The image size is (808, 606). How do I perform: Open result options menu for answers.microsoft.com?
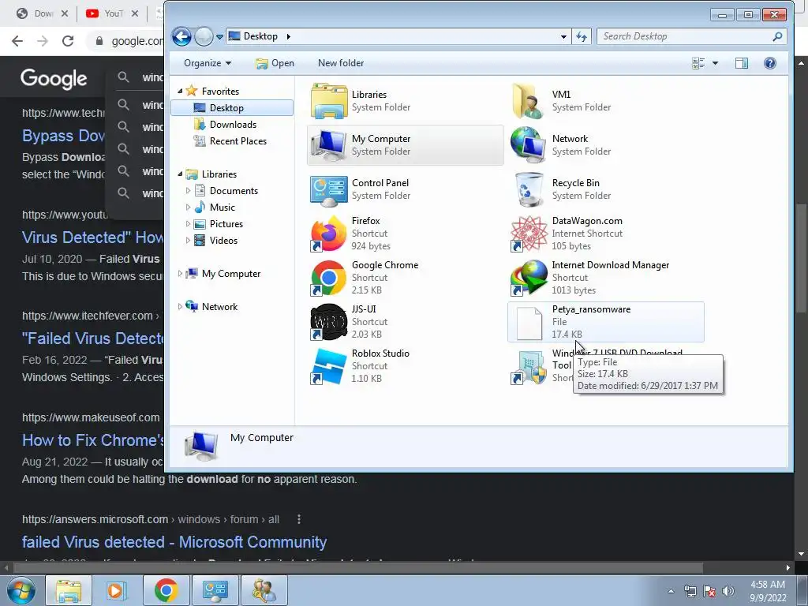coord(299,519)
